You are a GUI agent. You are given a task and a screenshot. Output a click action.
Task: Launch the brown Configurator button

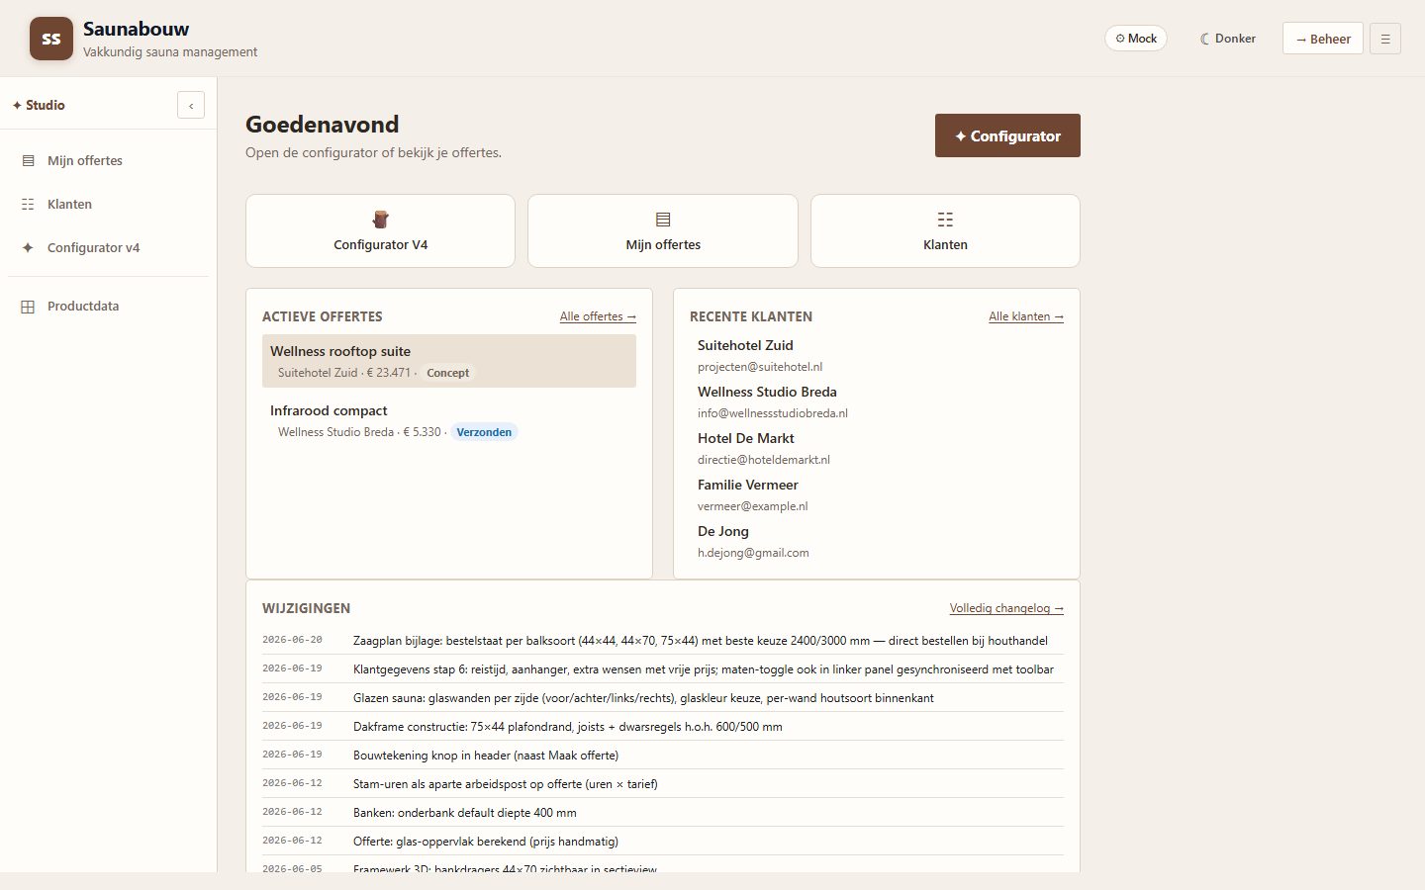pos(1007,135)
